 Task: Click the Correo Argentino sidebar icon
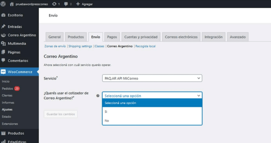tap(3, 35)
